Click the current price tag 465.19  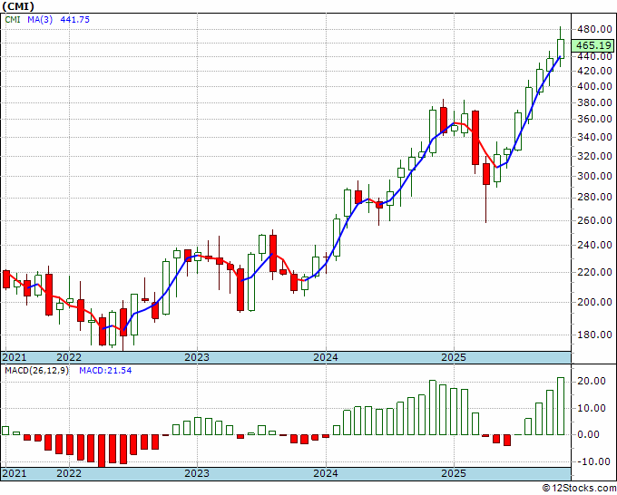coord(593,45)
